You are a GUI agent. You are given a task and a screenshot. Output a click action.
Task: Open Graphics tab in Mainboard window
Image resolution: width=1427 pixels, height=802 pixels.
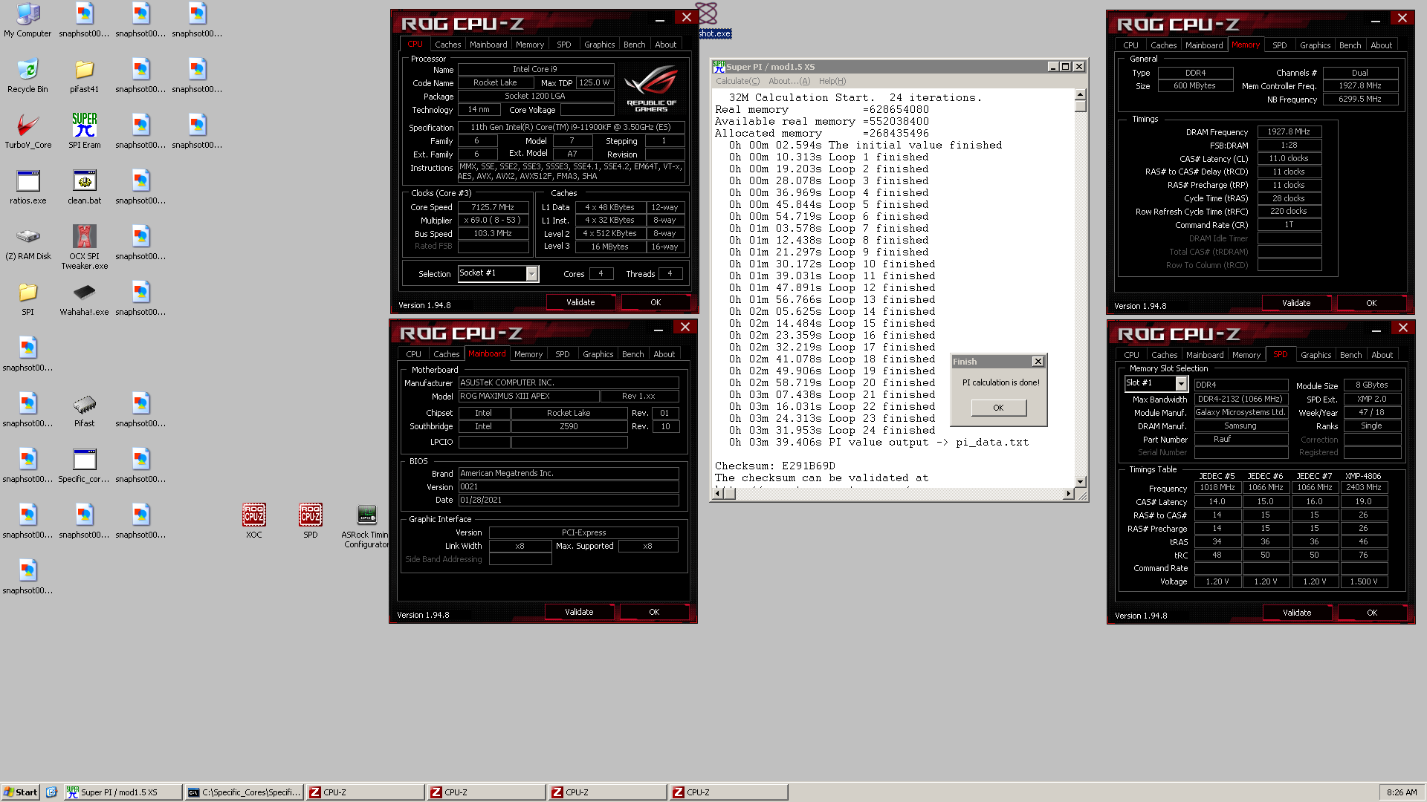point(598,354)
